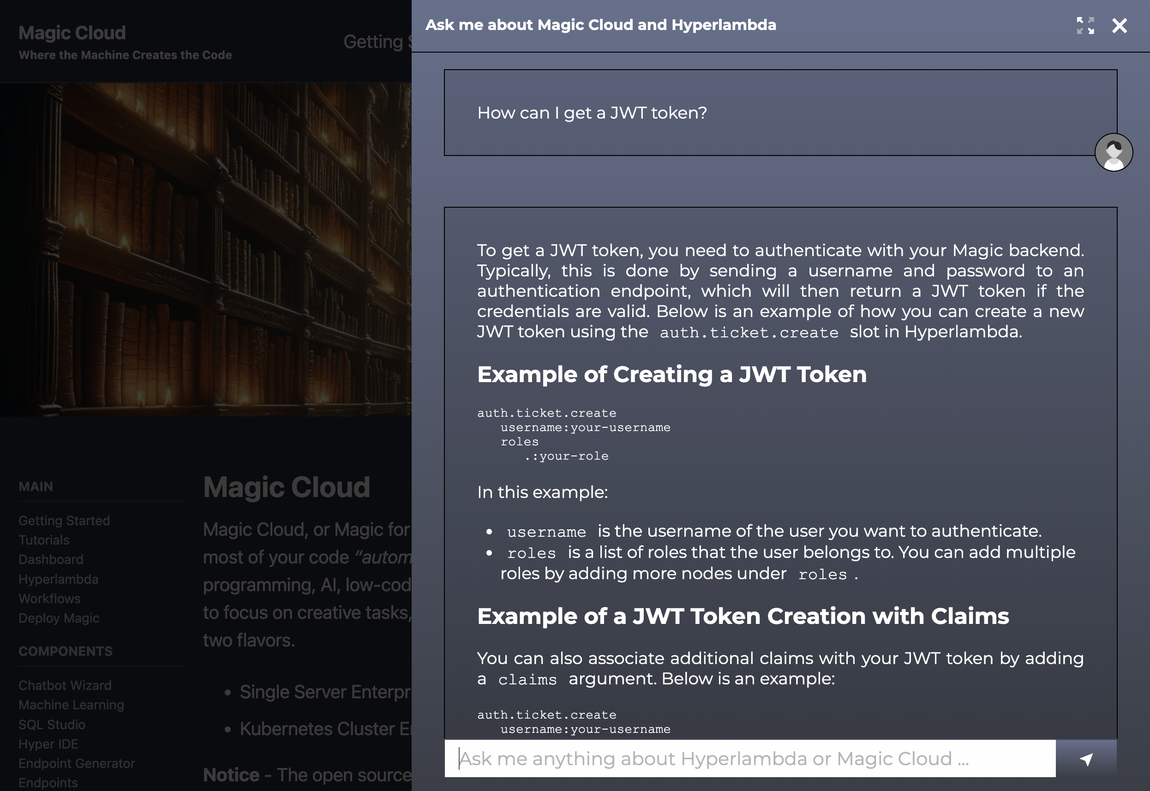Expand the chat panel to fullscreen

click(1085, 26)
